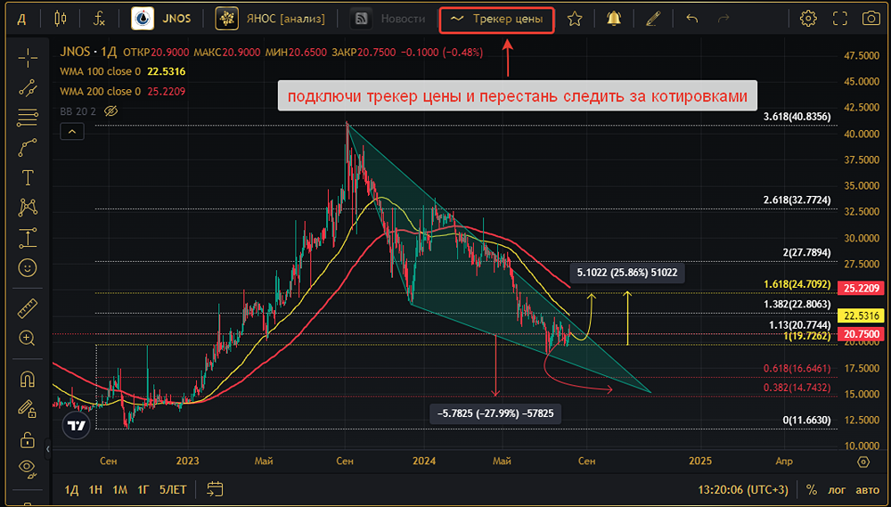Select the crosshair cursor tool

(28, 57)
